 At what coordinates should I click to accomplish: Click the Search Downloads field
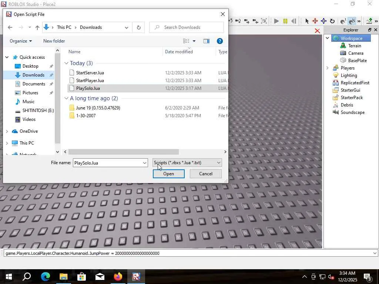point(187,27)
